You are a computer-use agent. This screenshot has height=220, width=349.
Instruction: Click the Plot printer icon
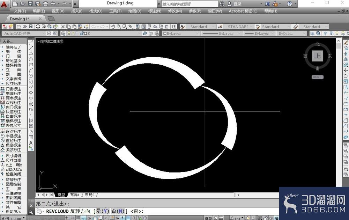pos(38,27)
